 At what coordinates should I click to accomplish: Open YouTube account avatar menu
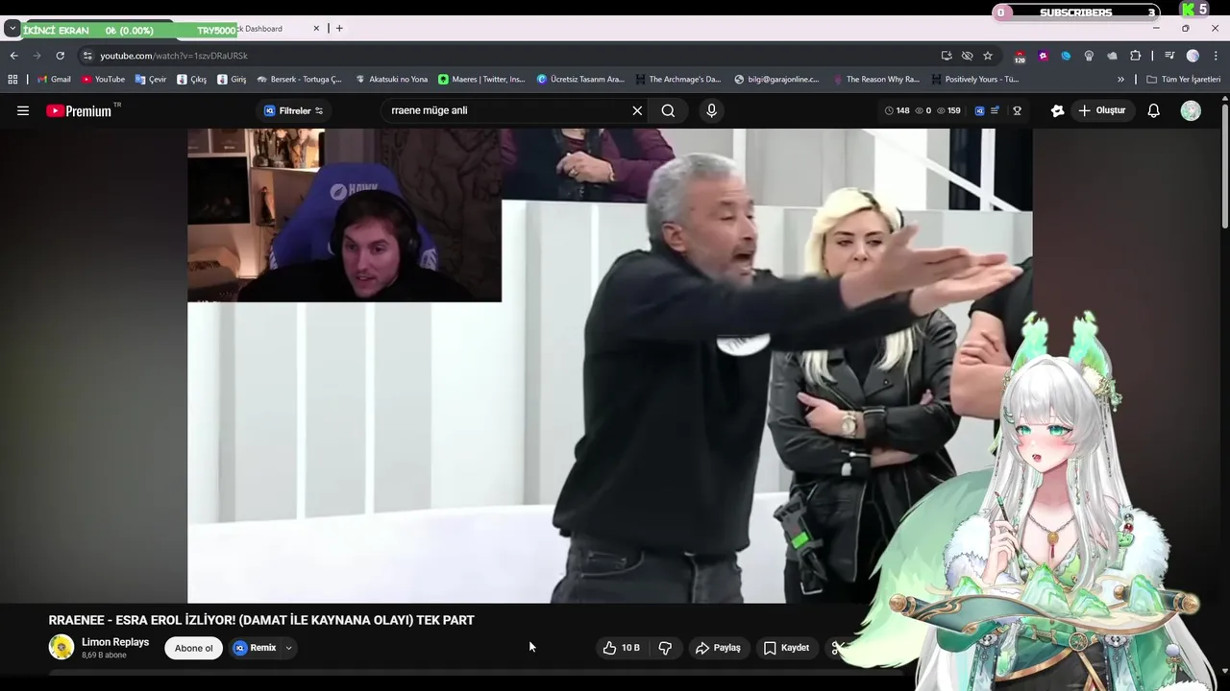1191,110
